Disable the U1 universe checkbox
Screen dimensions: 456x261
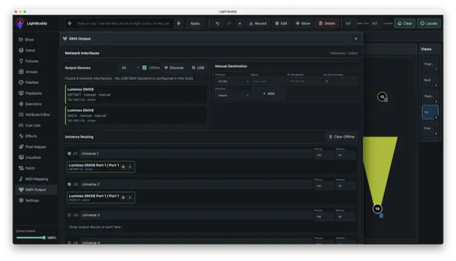point(69,154)
